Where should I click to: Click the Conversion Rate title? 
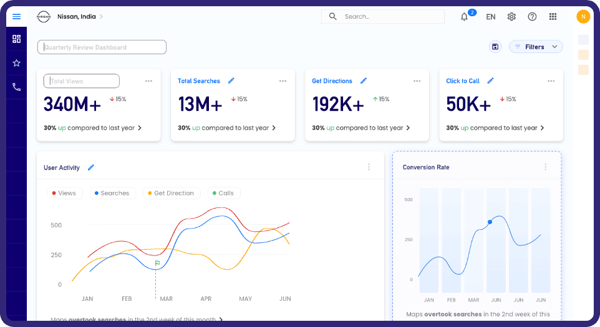coord(426,168)
